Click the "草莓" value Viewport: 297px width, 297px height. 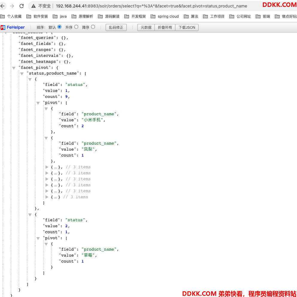pyautogui.click(x=88, y=255)
